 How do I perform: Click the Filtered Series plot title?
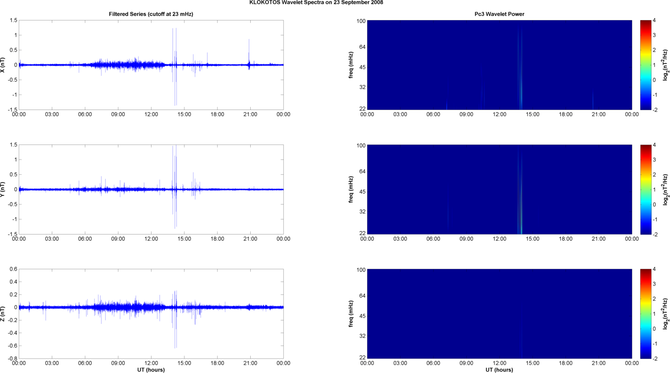click(151, 14)
